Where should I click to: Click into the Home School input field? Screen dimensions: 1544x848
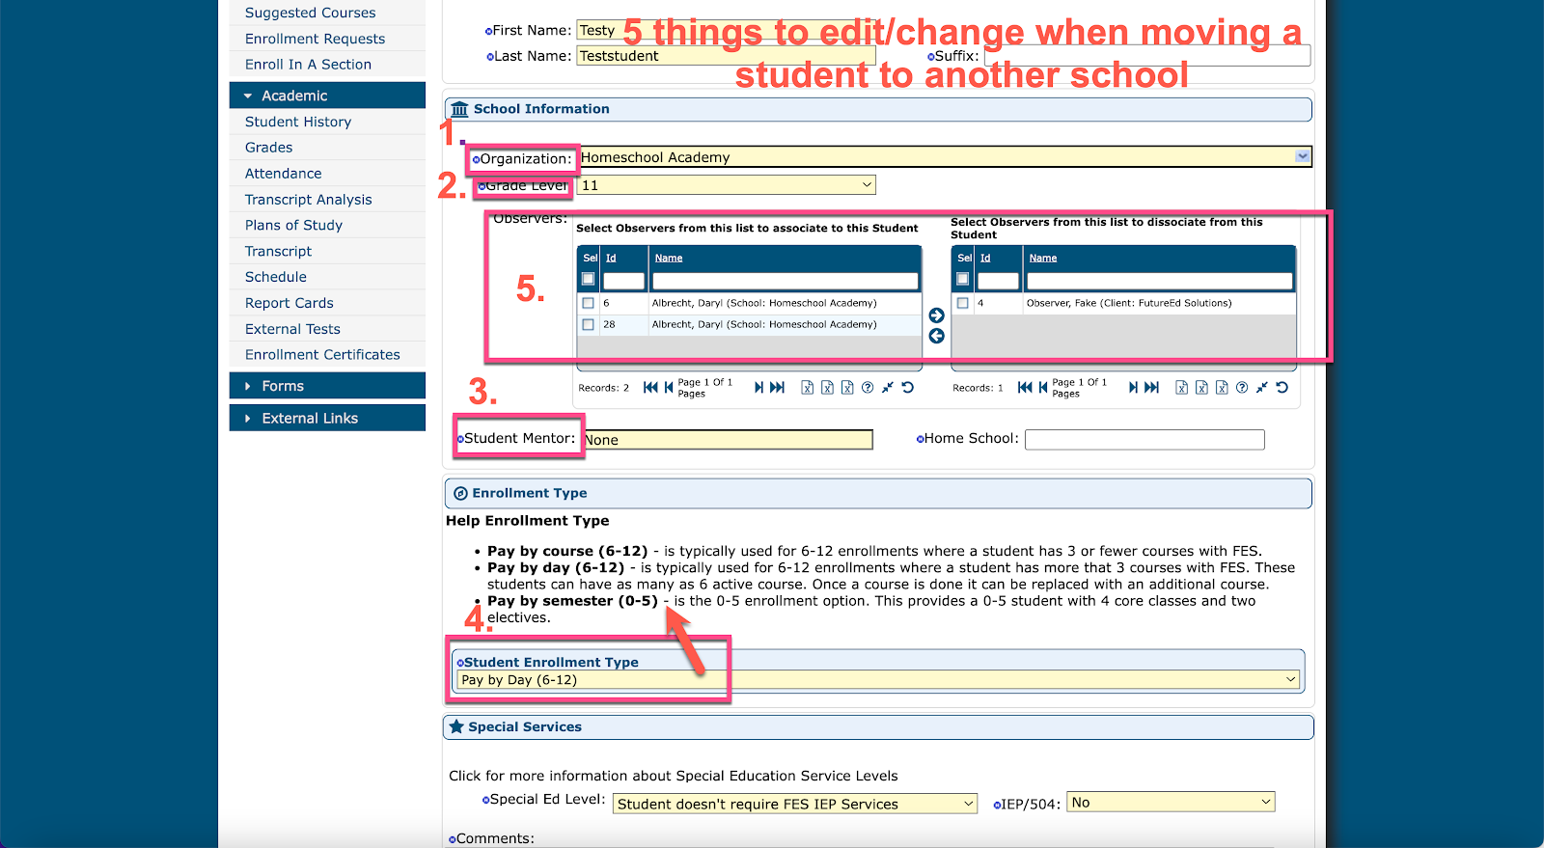point(1144,440)
